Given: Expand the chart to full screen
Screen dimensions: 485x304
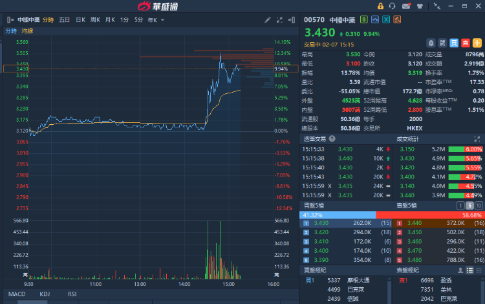Looking at the screenshot, I should pos(279,20).
